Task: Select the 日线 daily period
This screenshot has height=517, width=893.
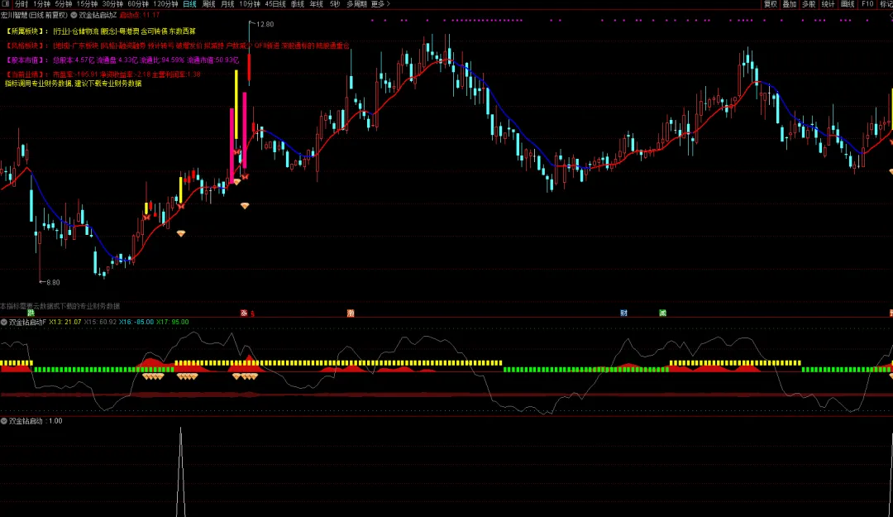Action: pos(189,4)
